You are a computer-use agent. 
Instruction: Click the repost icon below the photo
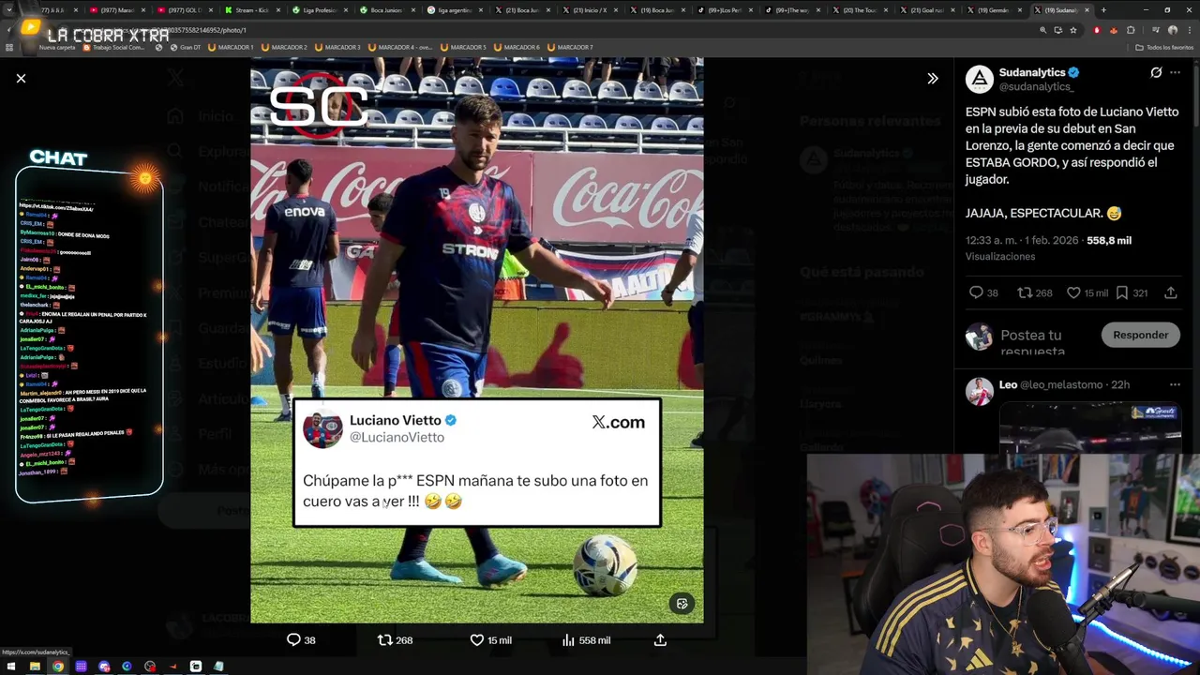(384, 639)
